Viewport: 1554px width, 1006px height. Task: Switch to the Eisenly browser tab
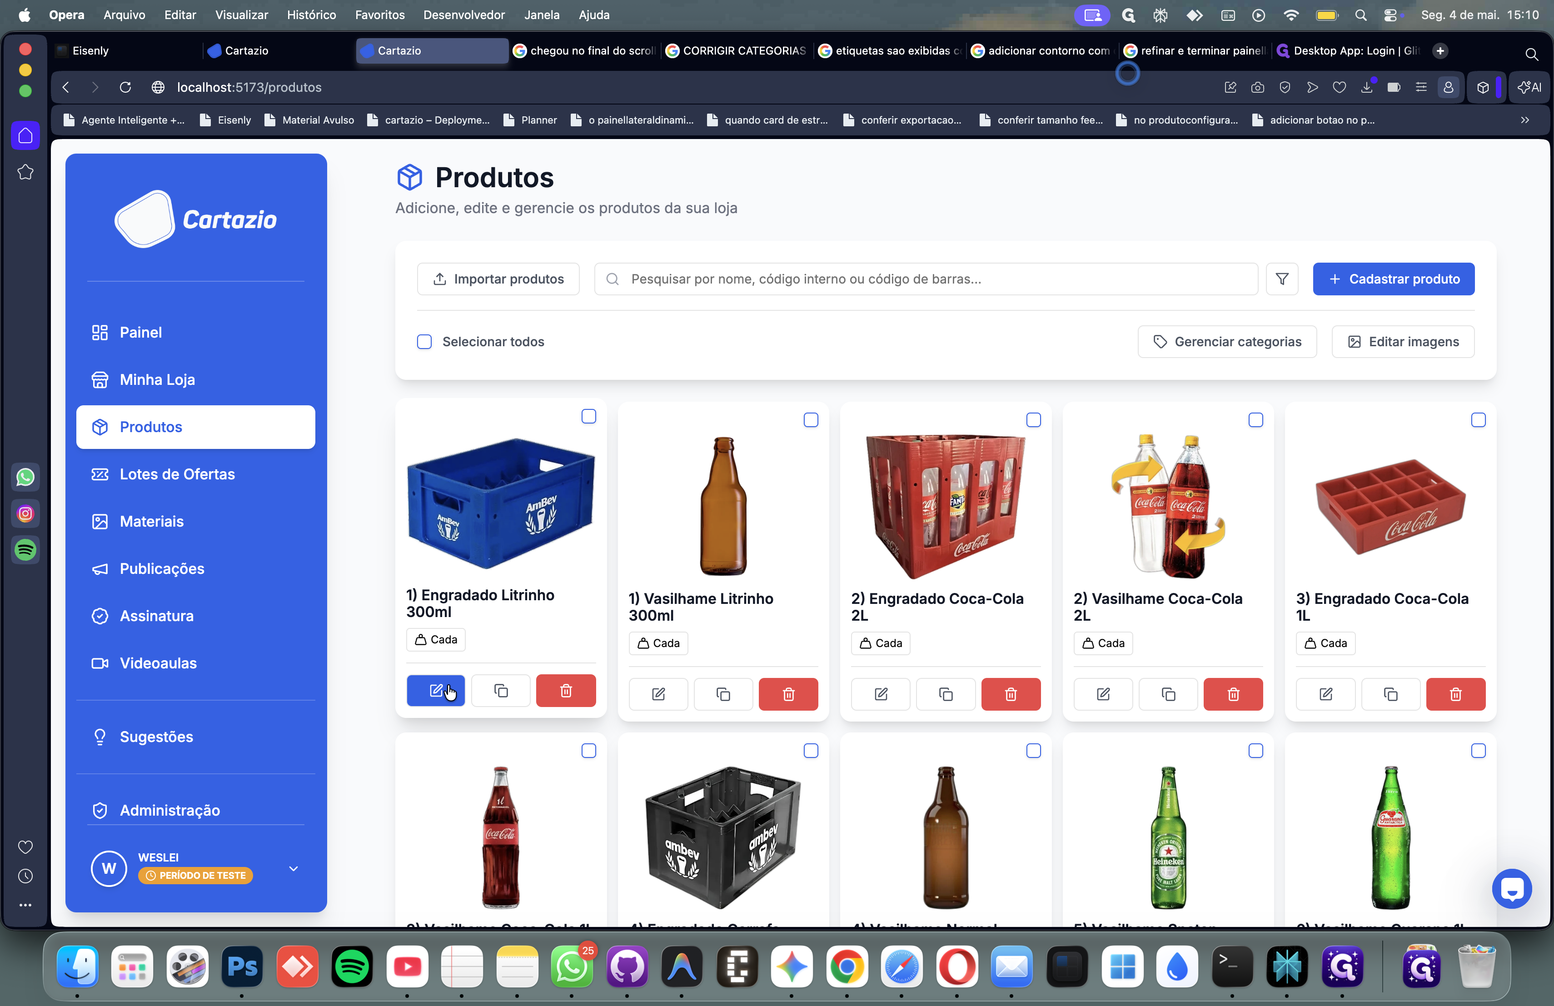click(125, 51)
